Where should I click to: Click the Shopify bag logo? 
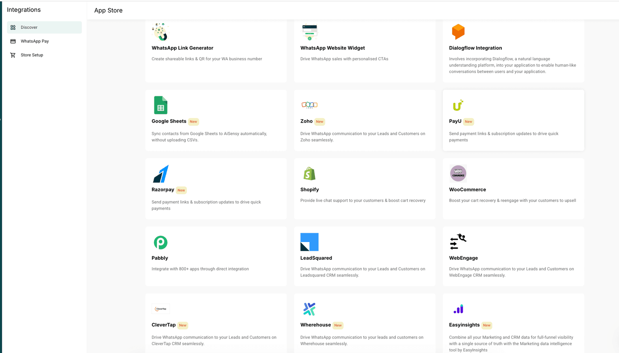[309, 174]
